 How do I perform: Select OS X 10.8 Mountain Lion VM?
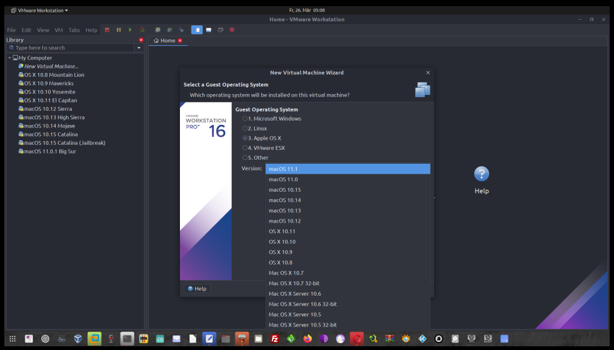coord(51,75)
